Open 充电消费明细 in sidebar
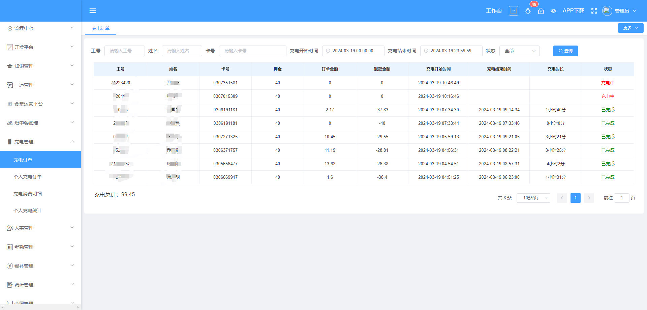This screenshot has height=310, width=647. (x=40, y=193)
